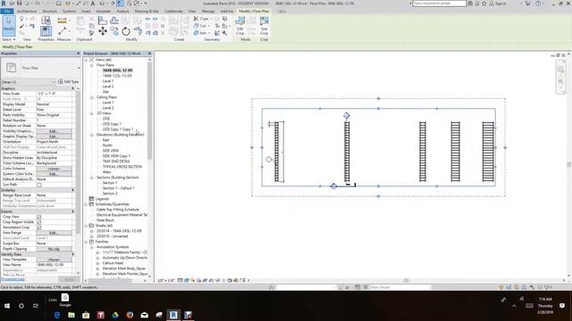The height and width of the screenshot is (321, 572).
Task: Open the File Explorer taskbar icon
Action: coord(71,315)
